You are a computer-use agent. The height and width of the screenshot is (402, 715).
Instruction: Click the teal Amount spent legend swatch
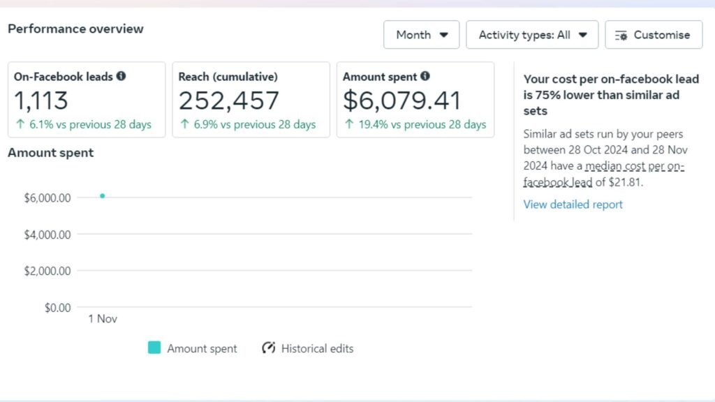click(x=154, y=348)
